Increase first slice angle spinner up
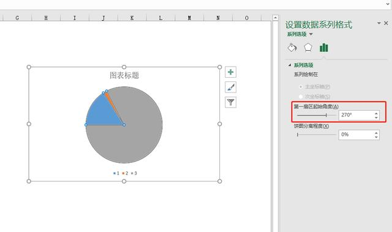This screenshot has height=232, width=392. (x=376, y=113)
